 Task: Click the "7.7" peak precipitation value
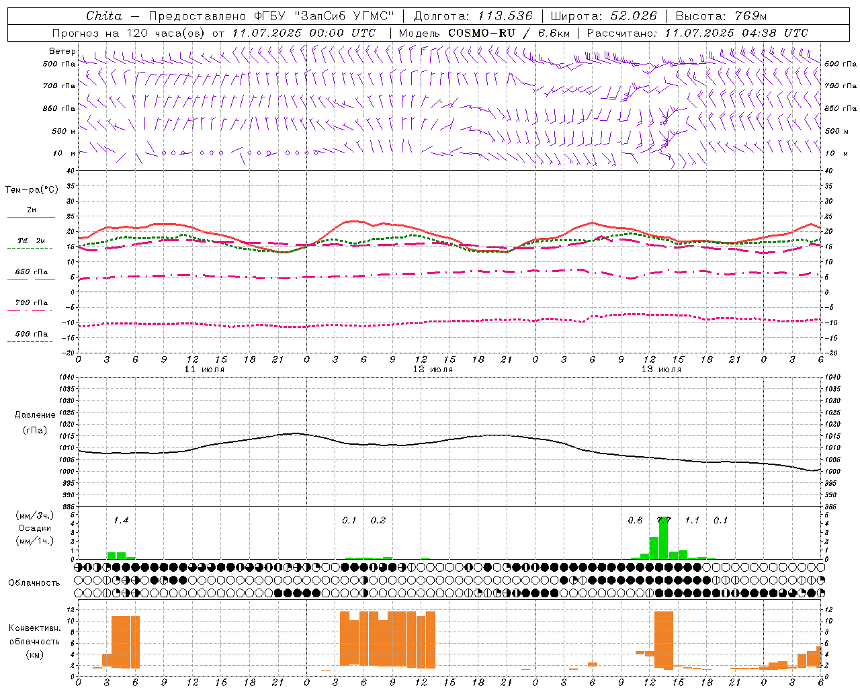tap(664, 521)
